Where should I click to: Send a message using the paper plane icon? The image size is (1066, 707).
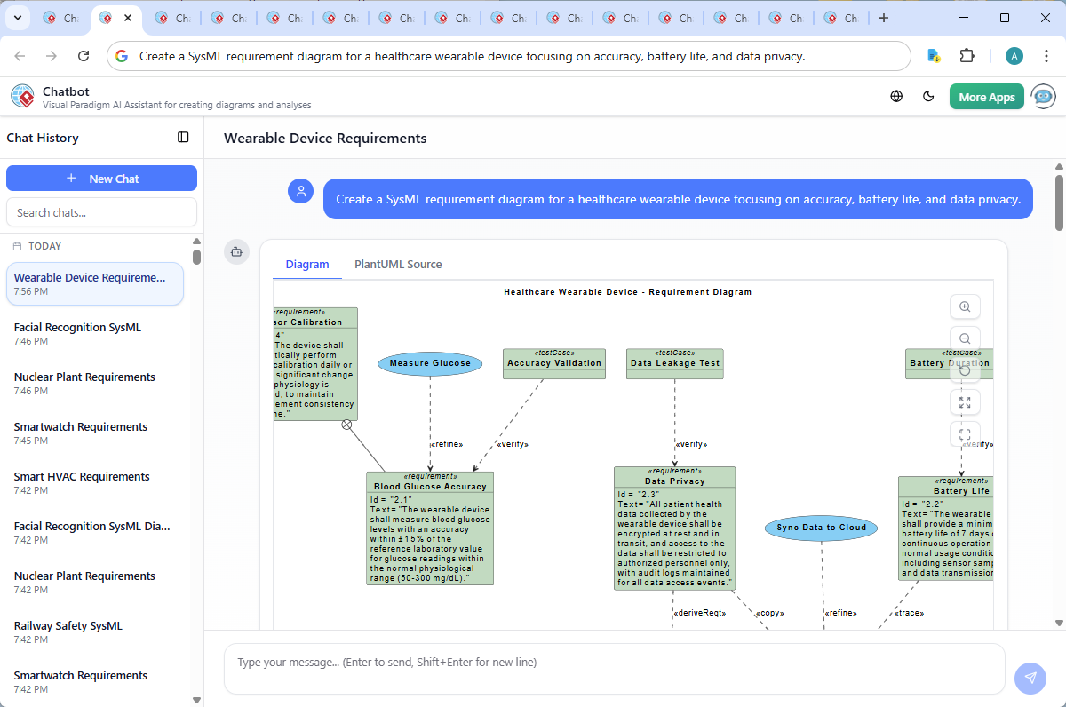(1030, 678)
